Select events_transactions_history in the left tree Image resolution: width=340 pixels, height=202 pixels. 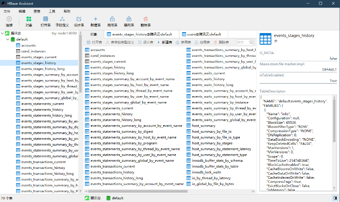(43, 168)
